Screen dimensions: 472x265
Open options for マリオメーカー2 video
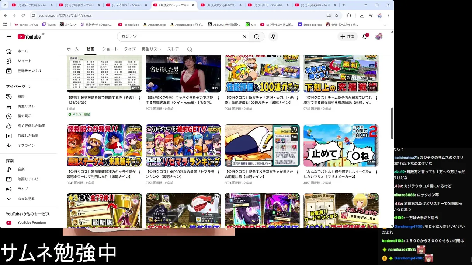[376, 172]
